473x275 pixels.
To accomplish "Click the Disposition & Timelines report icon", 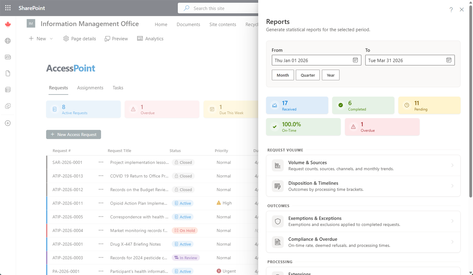I will pyautogui.click(x=277, y=186).
